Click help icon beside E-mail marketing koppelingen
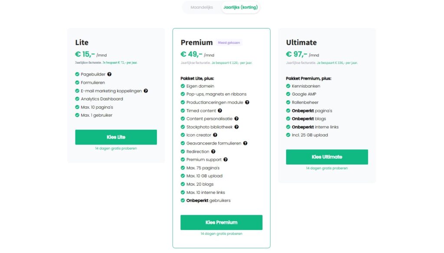This screenshot has height=253, width=444. tap(146, 91)
